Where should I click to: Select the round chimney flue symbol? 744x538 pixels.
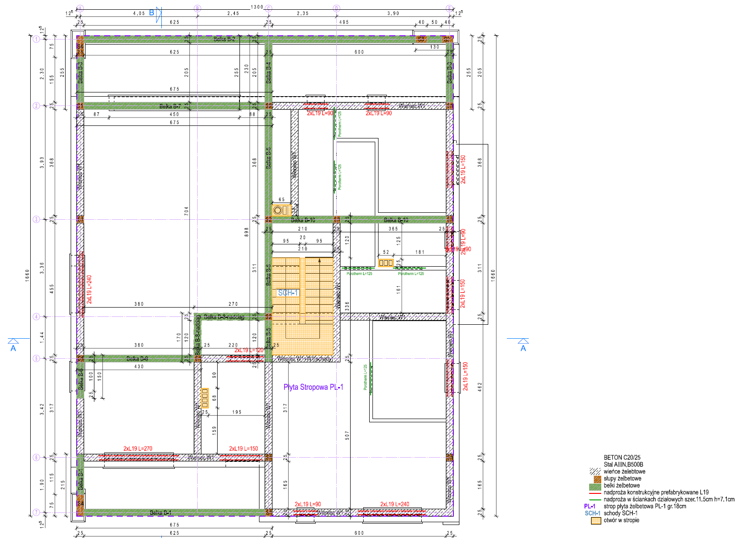pyautogui.click(x=278, y=210)
